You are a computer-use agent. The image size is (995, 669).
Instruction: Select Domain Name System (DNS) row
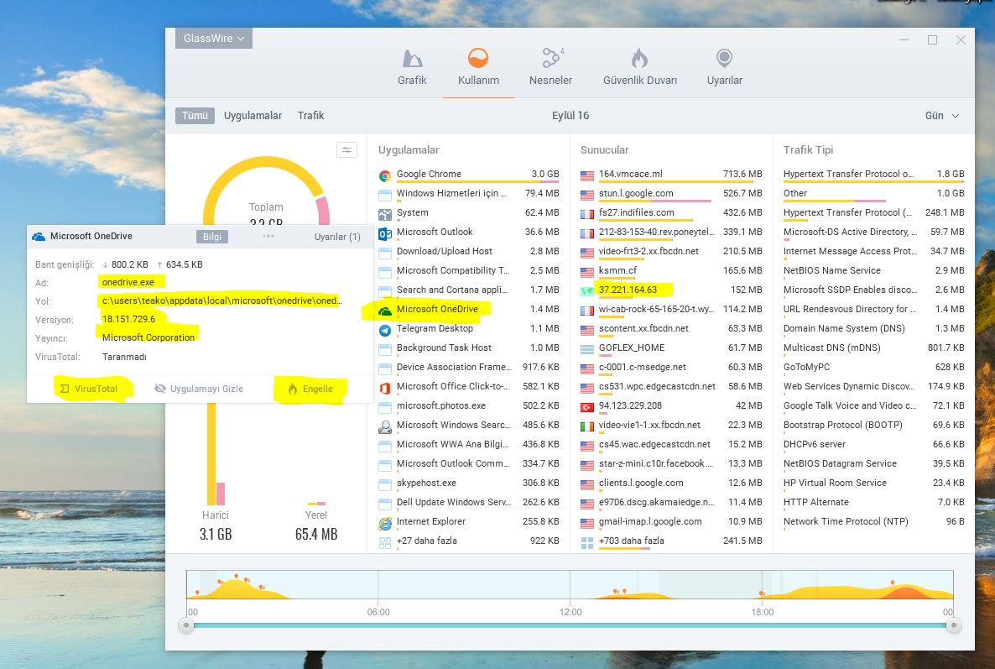point(874,328)
